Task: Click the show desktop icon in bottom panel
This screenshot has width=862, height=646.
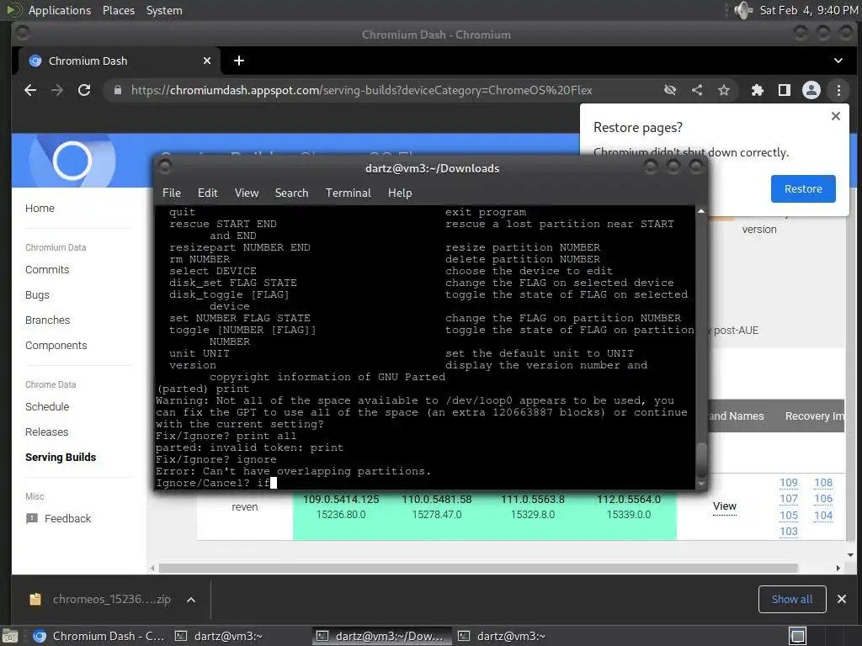Action: 10,636
